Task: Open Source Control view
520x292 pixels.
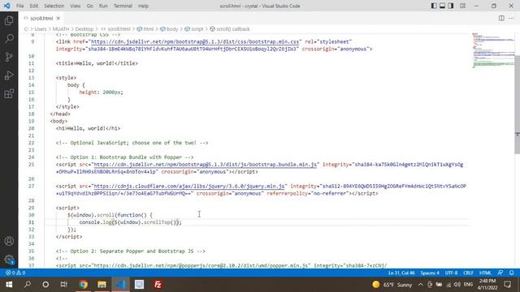Action: click(9, 57)
